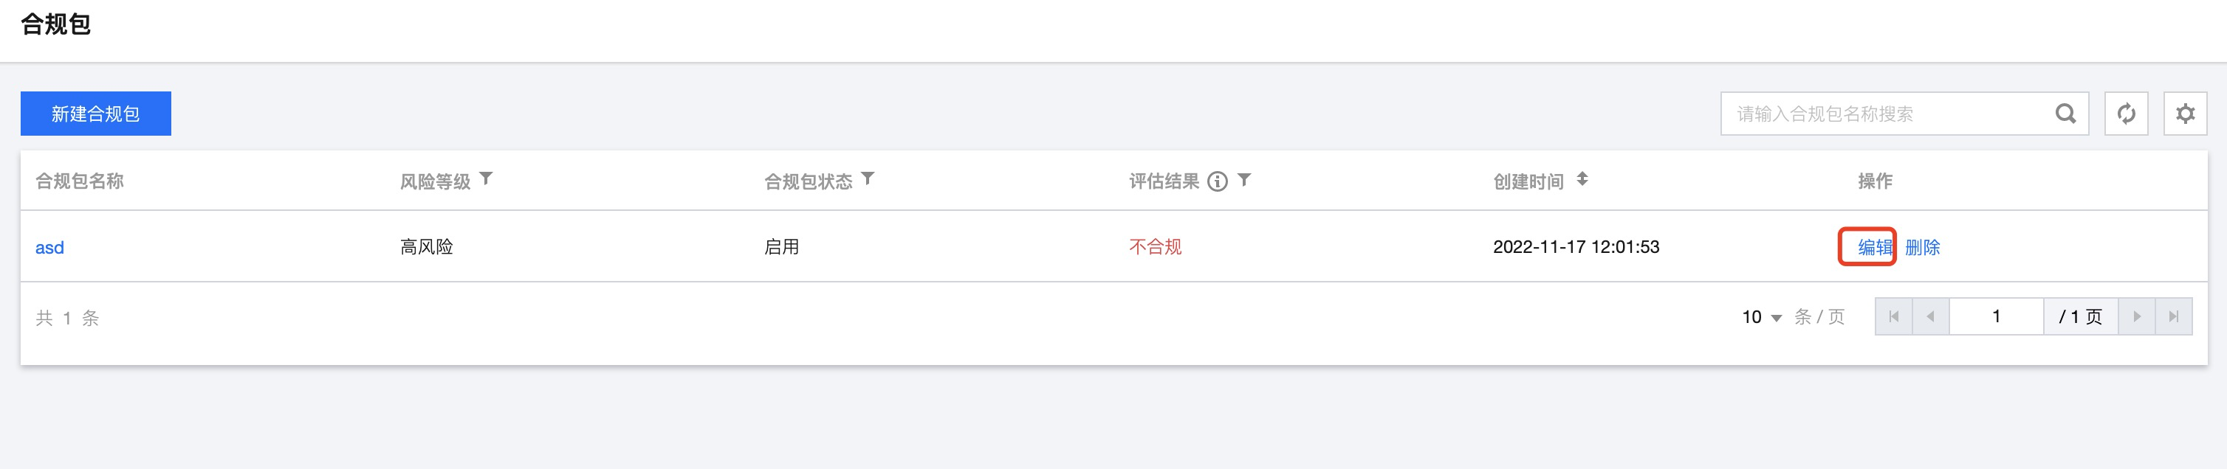The height and width of the screenshot is (469, 2227).
Task: Click the search magnifier icon
Action: point(2065,113)
